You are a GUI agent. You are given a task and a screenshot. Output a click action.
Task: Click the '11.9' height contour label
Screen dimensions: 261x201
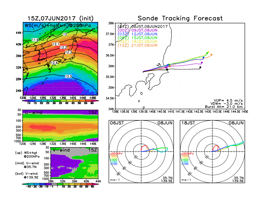tap(35, 40)
